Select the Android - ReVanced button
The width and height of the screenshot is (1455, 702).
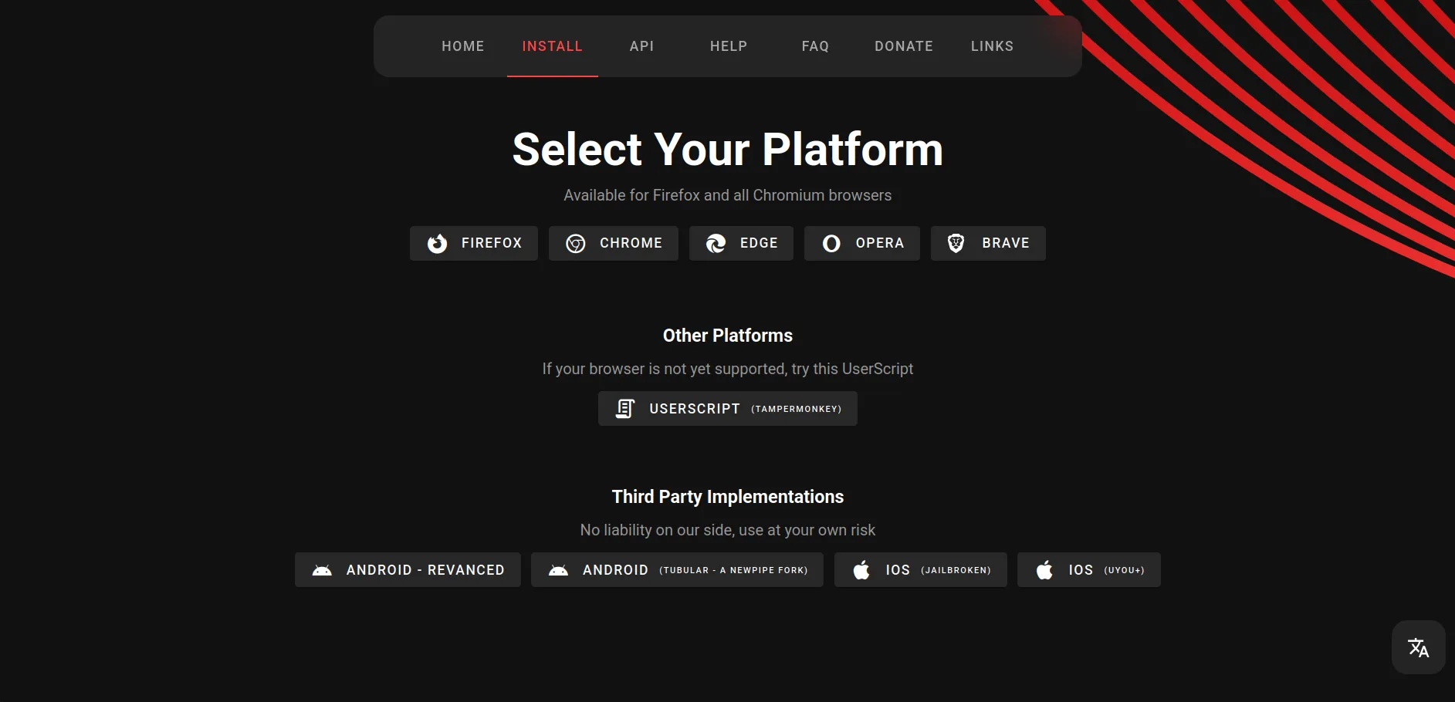click(x=408, y=570)
